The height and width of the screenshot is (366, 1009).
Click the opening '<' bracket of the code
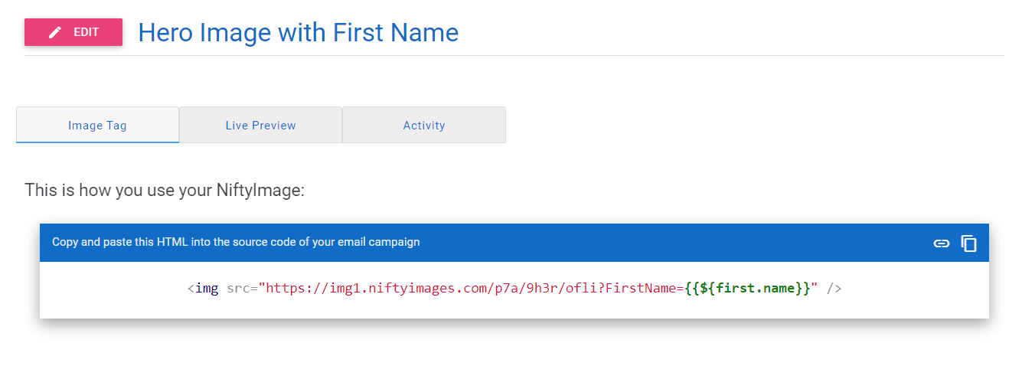pyautogui.click(x=191, y=289)
